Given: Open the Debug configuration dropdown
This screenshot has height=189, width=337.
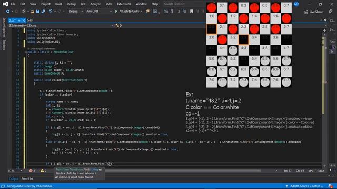Looking at the screenshot, I should tap(75, 12).
